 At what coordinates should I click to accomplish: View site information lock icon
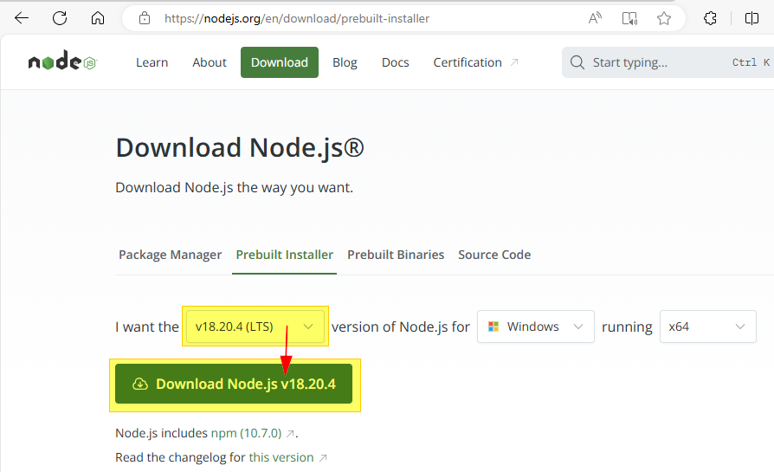(144, 19)
